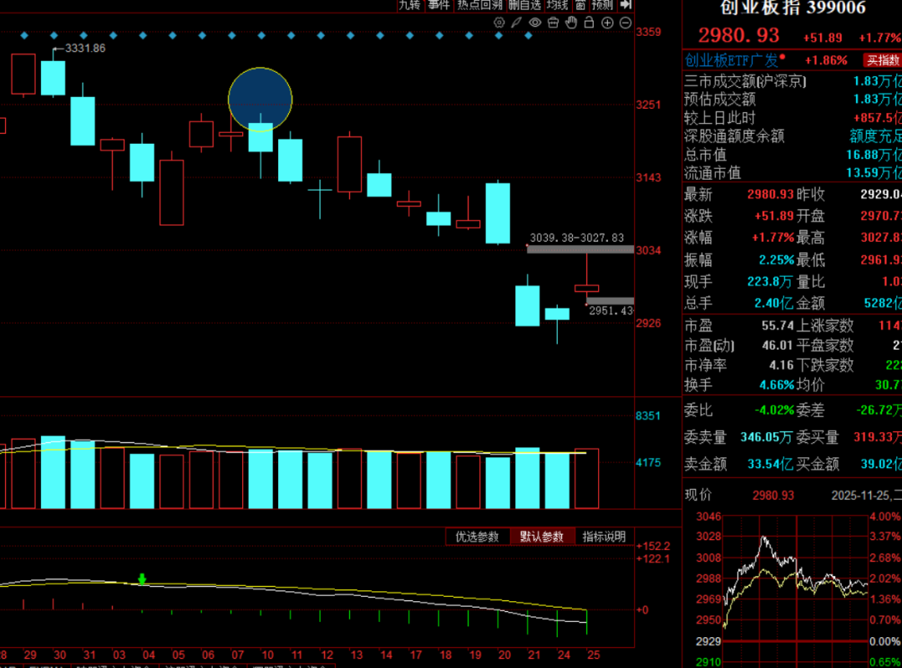Click the 买指数 button
The height and width of the screenshot is (668, 902).
pos(882,60)
